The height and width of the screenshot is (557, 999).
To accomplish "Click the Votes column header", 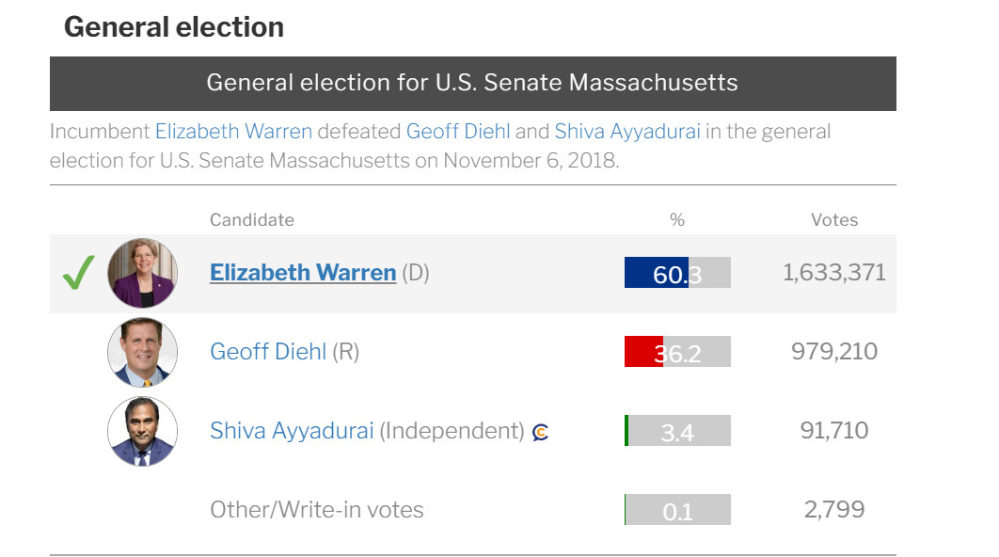I will 834,220.
